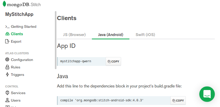Click the Rules padlock icon
Screen dimensions: 220x107
coord(7,67)
